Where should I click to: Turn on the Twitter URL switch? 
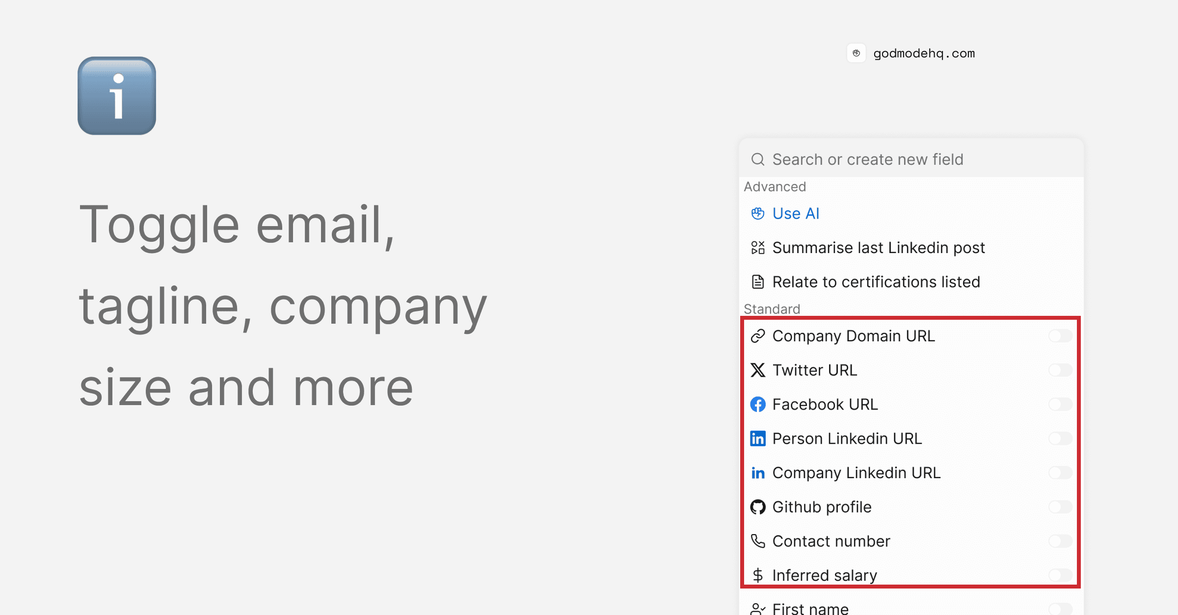pos(1060,370)
